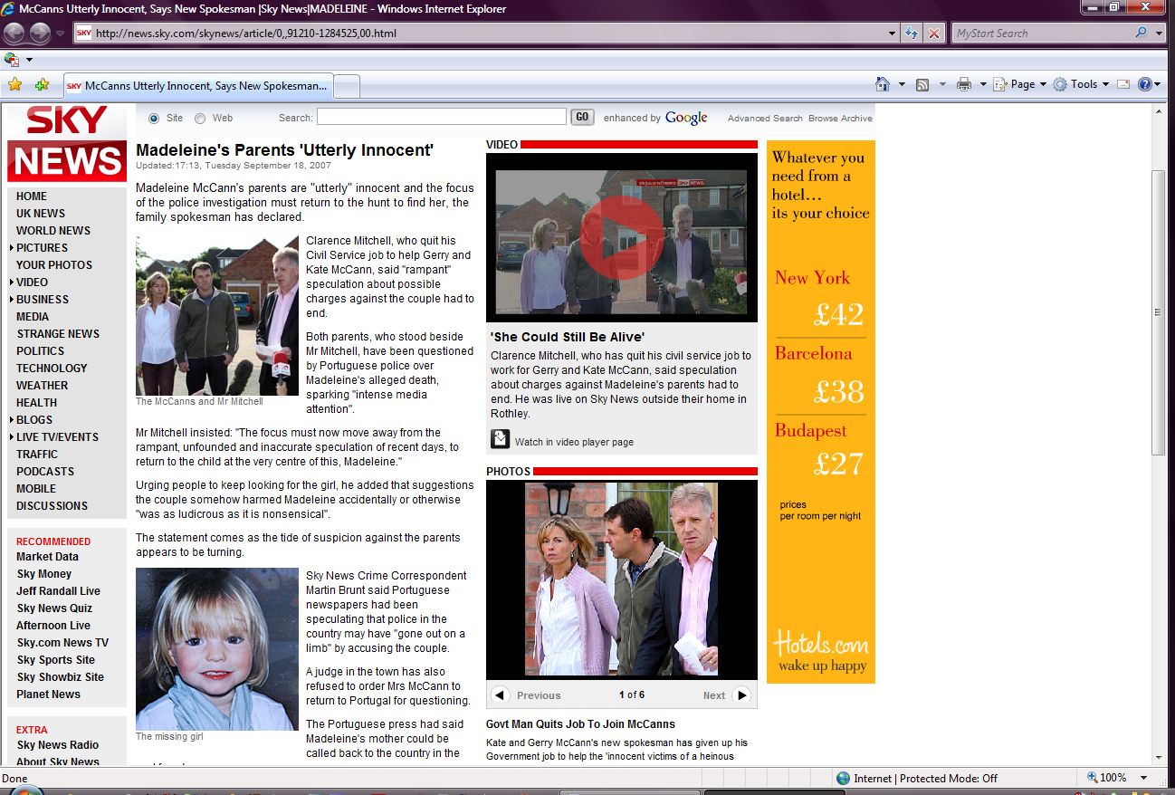Click the RSS feeds icon

pyautogui.click(x=922, y=84)
